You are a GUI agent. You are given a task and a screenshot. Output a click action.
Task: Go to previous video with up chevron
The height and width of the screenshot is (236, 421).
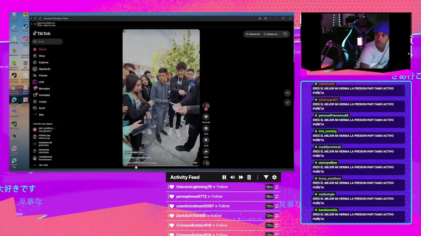tap(287, 93)
